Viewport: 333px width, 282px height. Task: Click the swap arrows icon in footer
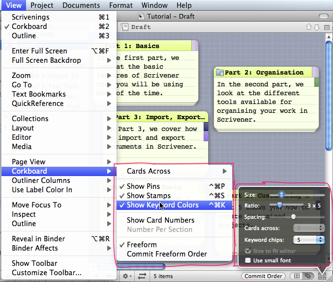(142, 276)
